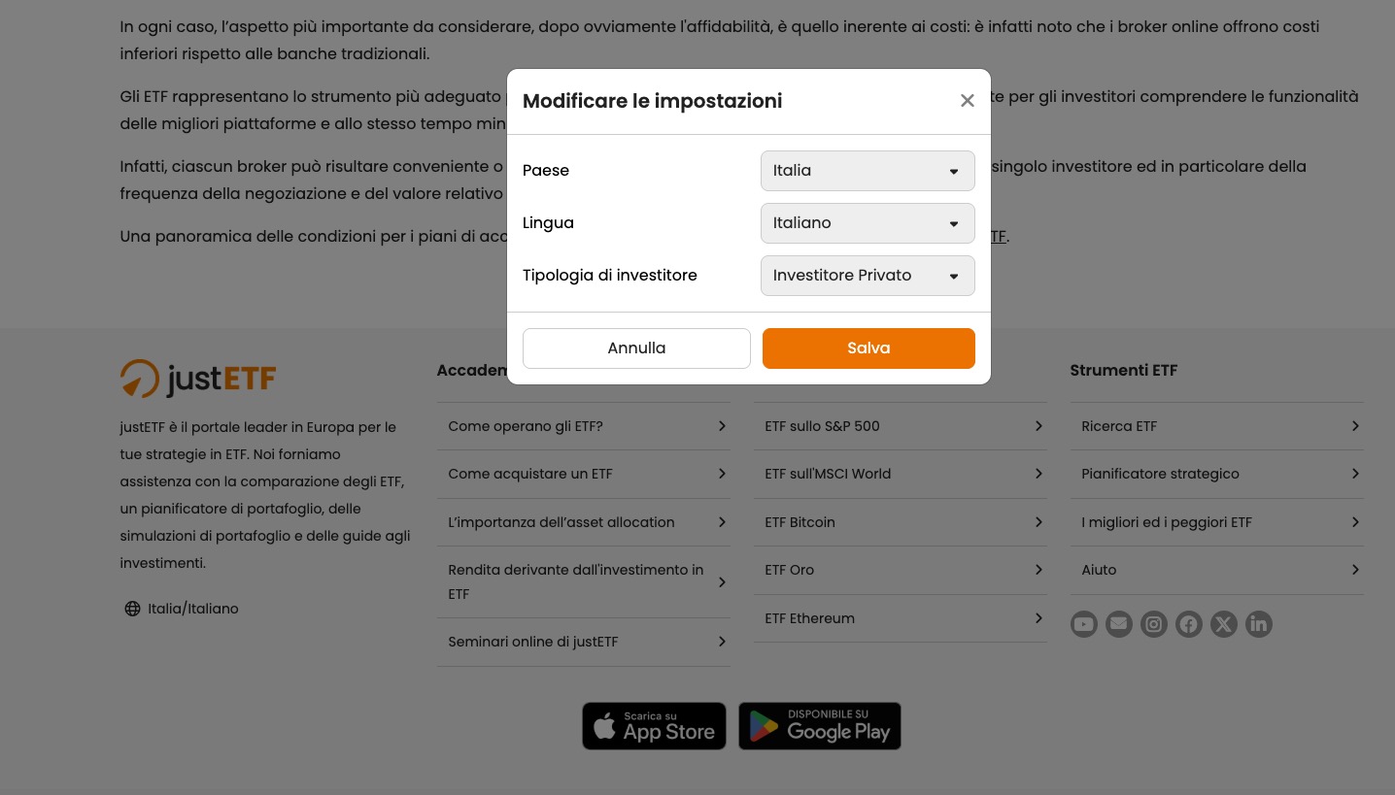Click the Annulla button

[x=636, y=348]
